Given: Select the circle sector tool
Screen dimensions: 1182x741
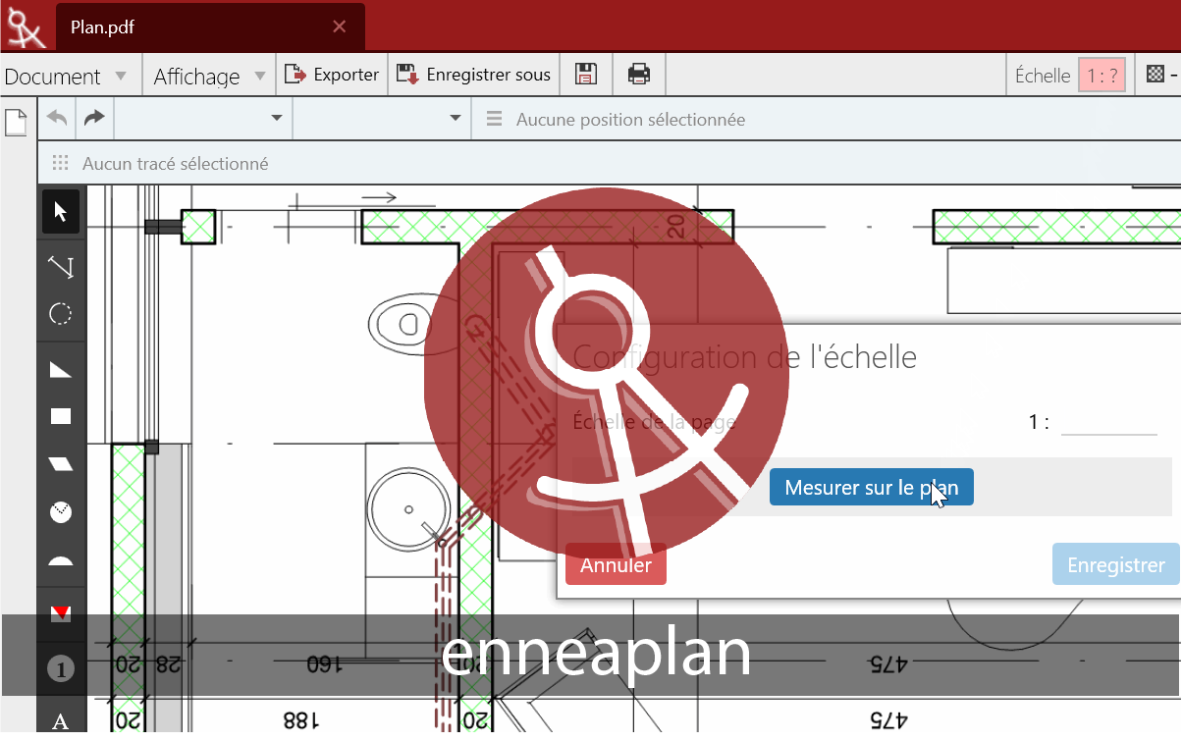Looking at the screenshot, I should point(61,511).
